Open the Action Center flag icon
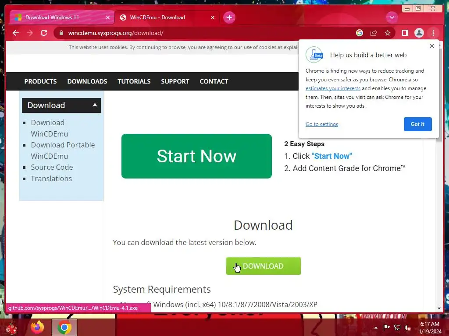 (386, 328)
